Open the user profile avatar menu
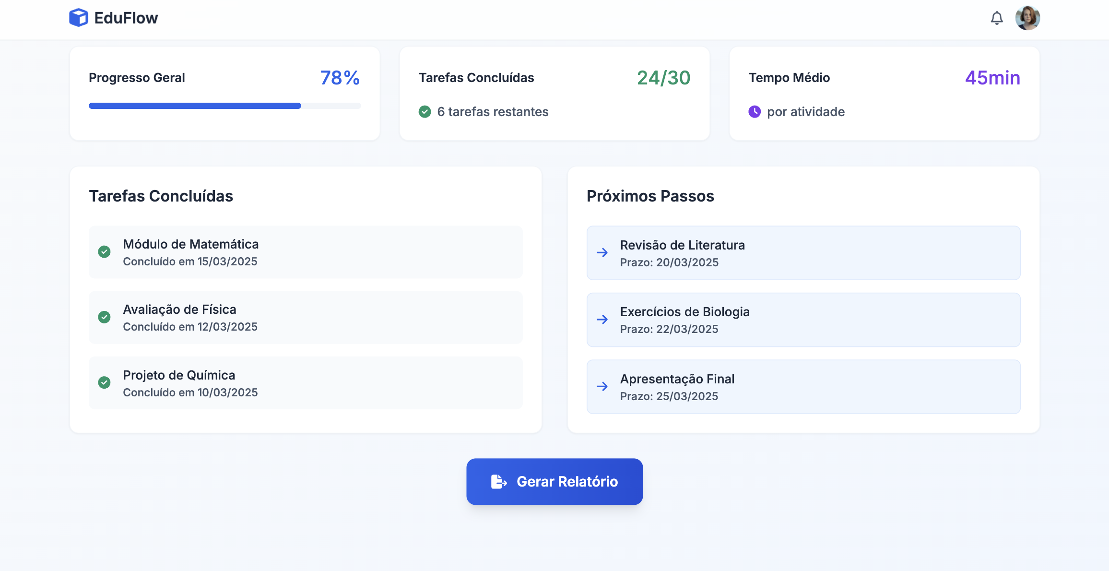This screenshot has height=571, width=1109. 1028,18
